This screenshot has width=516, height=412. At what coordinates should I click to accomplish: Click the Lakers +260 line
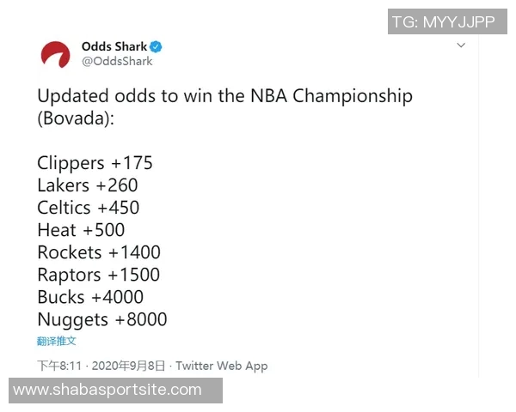coord(88,185)
